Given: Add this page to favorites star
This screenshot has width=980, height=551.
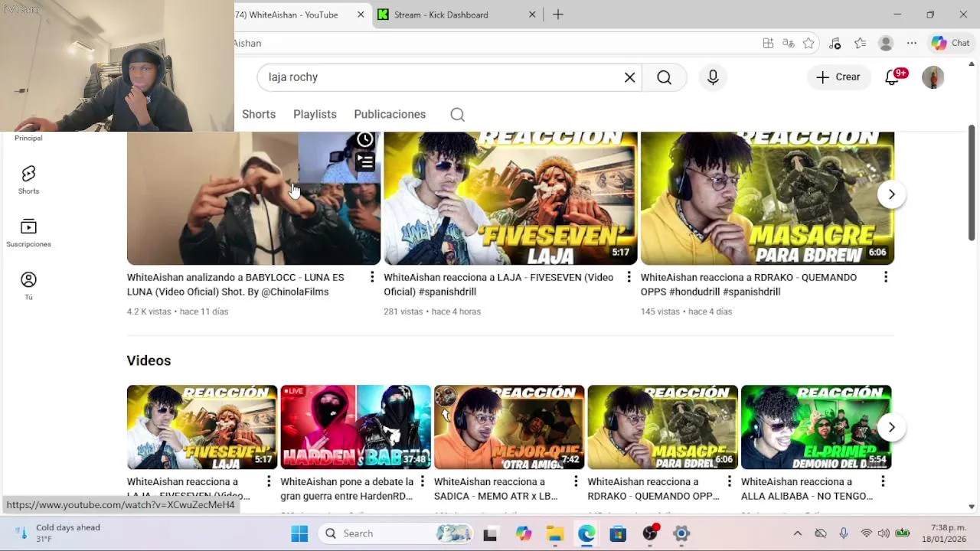Looking at the screenshot, I should click(x=808, y=44).
